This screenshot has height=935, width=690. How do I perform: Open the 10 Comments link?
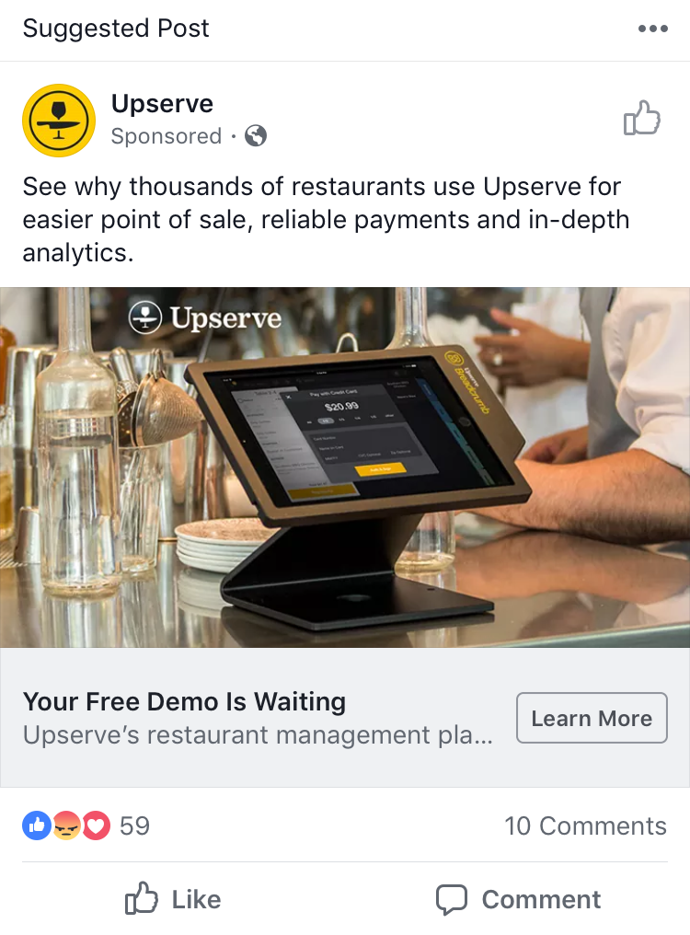(x=586, y=825)
